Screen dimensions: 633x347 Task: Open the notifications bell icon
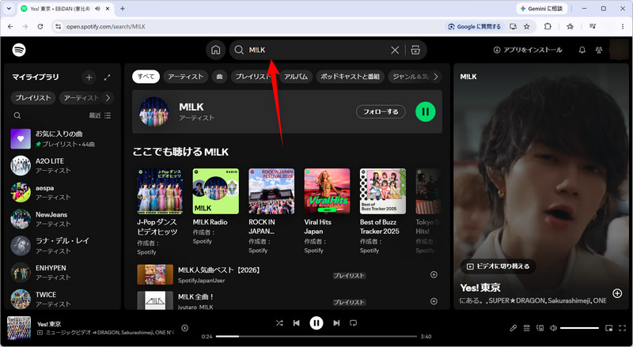(x=582, y=50)
